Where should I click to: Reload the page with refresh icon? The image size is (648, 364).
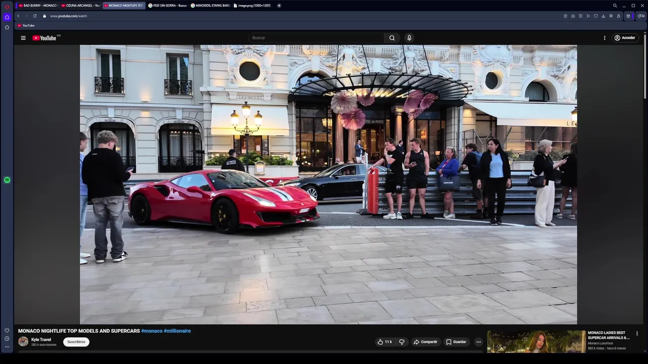tap(35, 16)
